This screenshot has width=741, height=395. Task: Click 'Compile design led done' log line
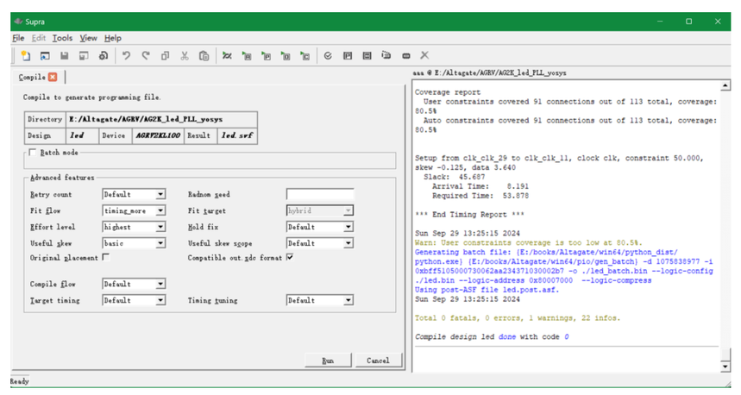pyautogui.click(x=492, y=337)
